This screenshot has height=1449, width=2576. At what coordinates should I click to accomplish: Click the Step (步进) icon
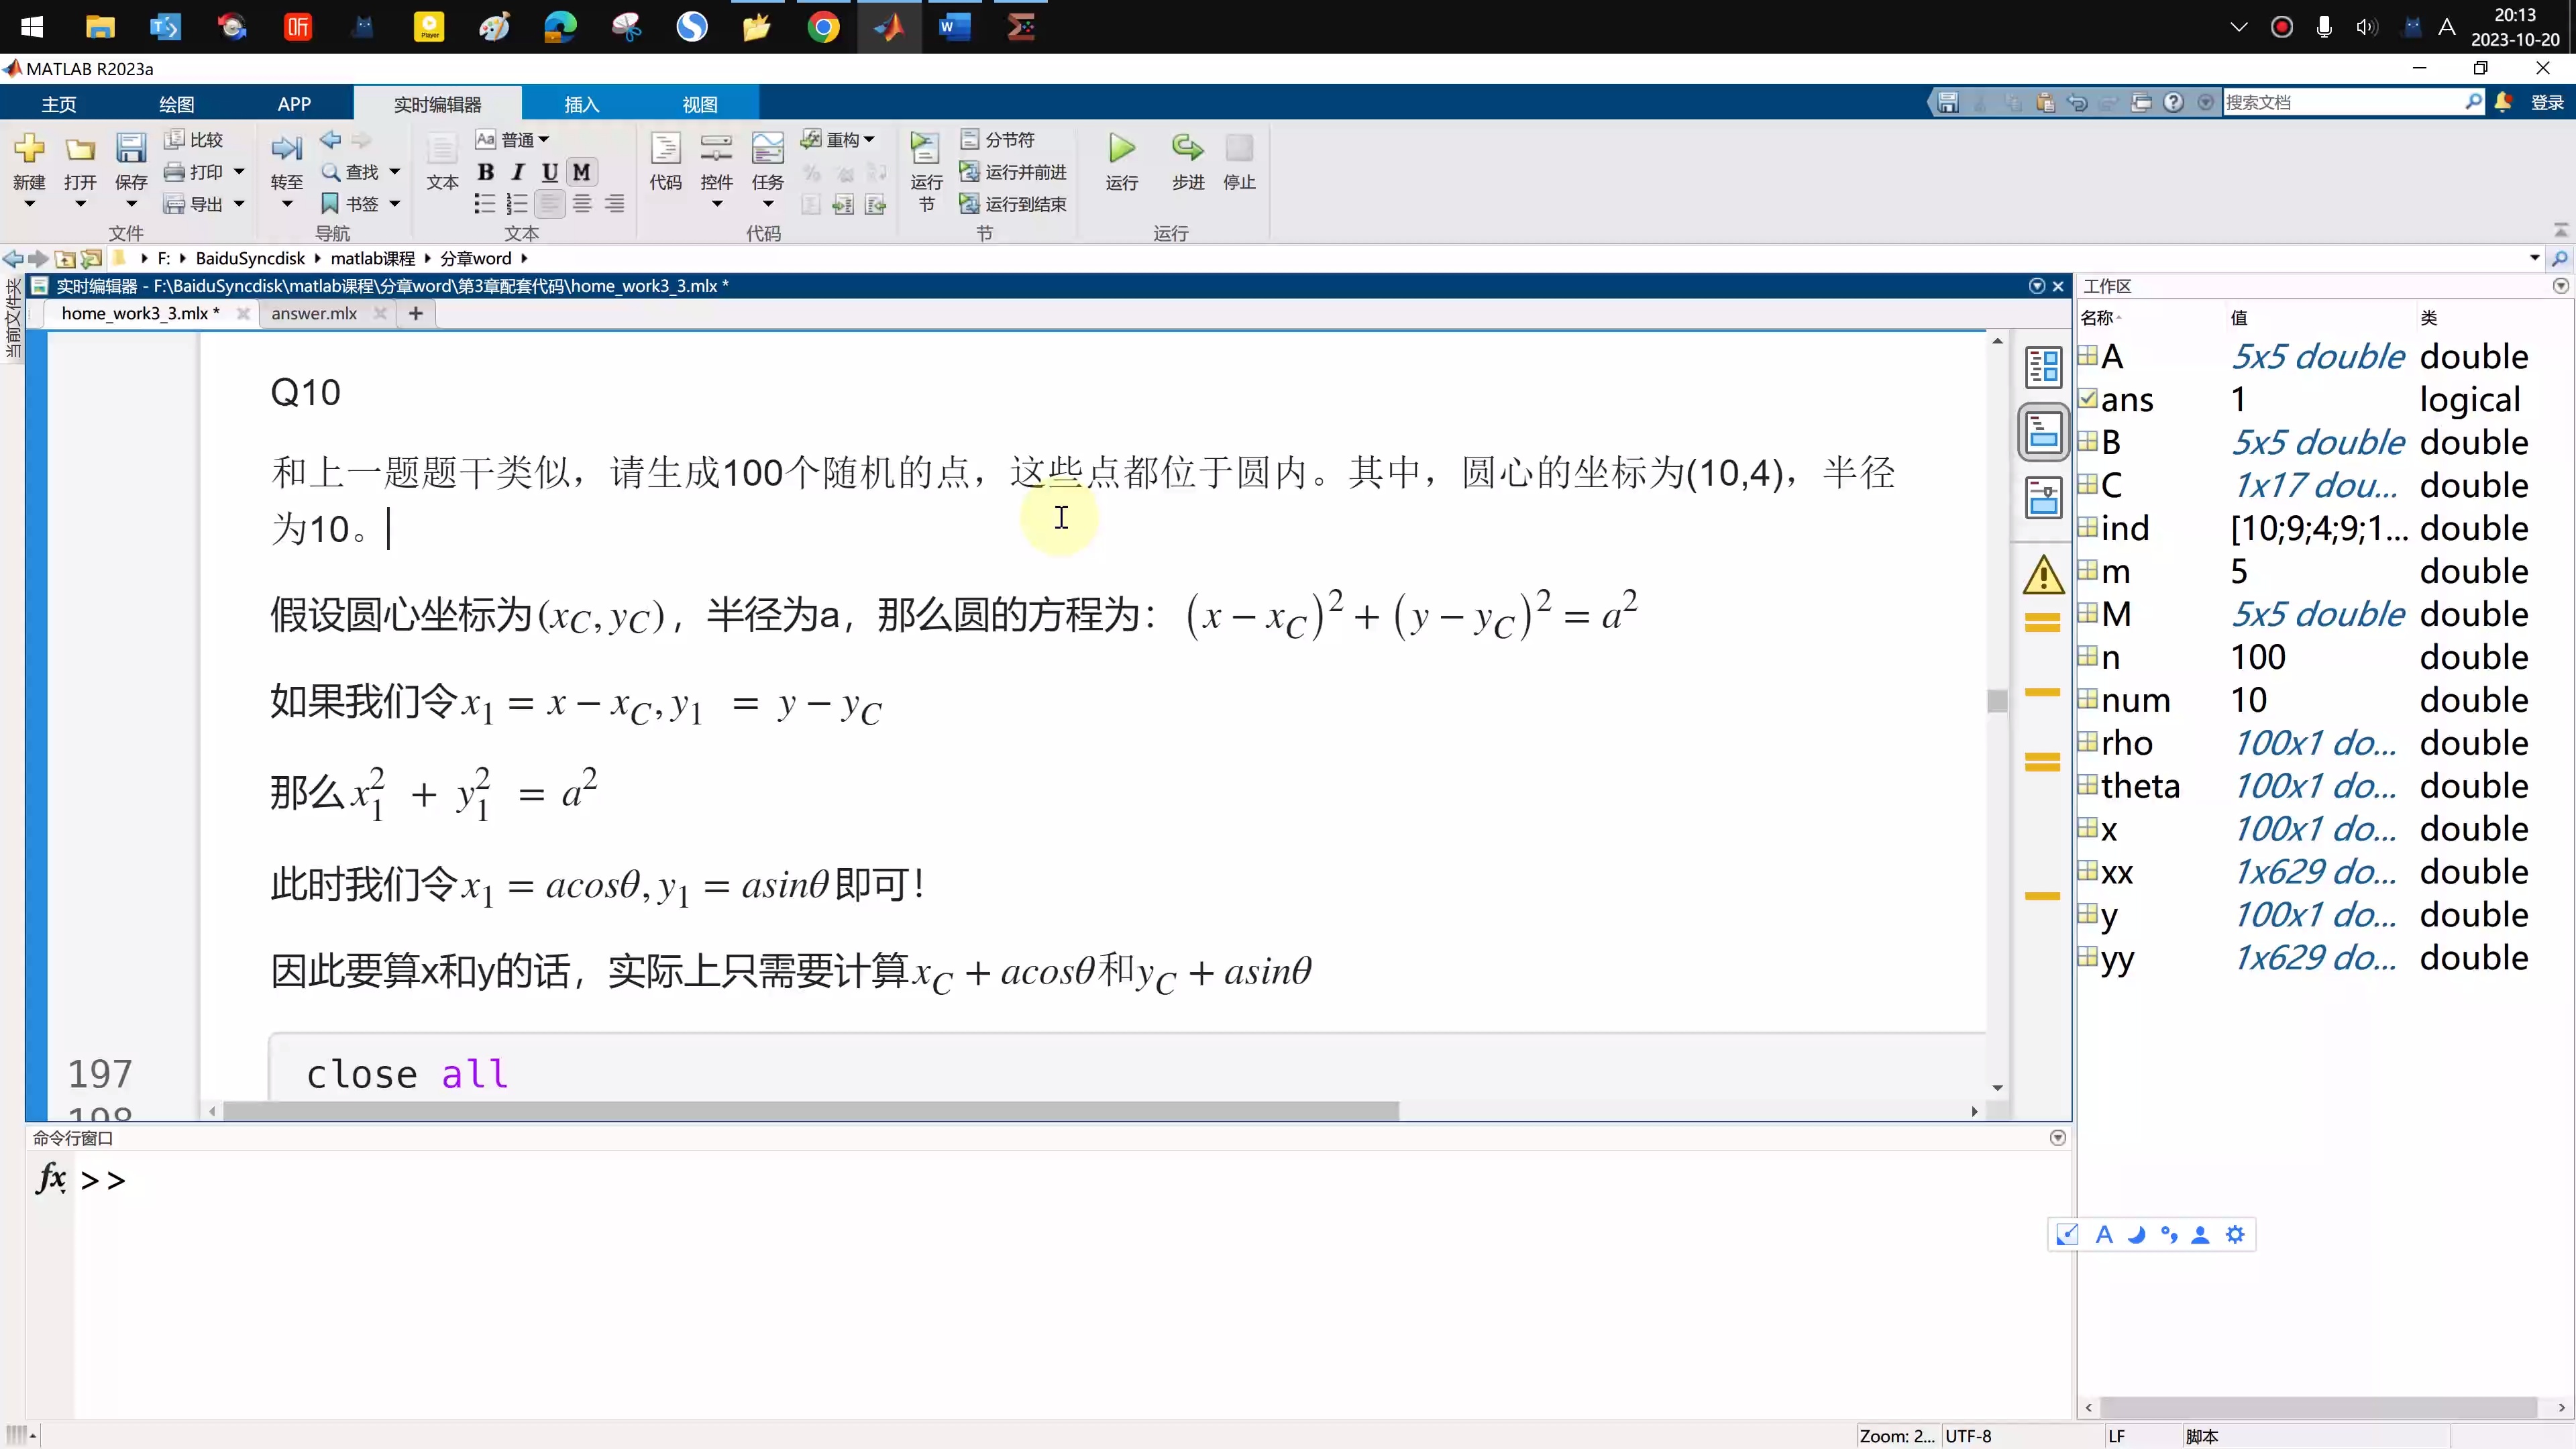pyautogui.click(x=1187, y=149)
